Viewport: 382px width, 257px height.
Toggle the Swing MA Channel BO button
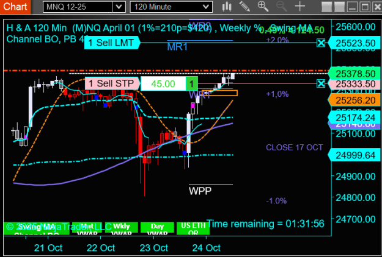tap(37, 228)
